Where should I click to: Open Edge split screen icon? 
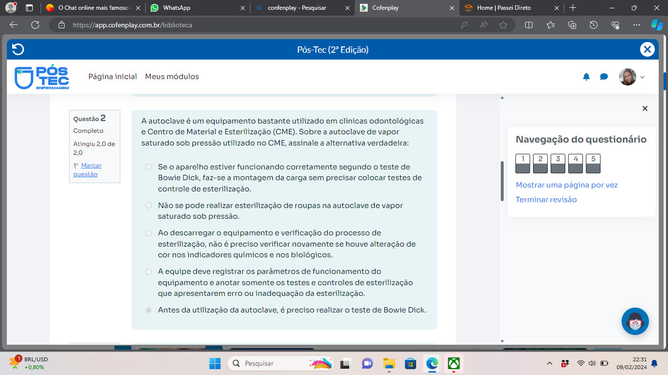pyautogui.click(x=529, y=25)
